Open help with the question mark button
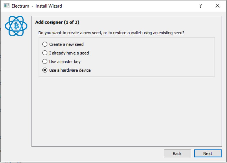This screenshot has height=163, width=227. (201, 6)
